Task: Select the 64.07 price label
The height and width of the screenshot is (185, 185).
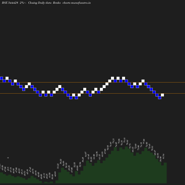Action: point(86,154)
